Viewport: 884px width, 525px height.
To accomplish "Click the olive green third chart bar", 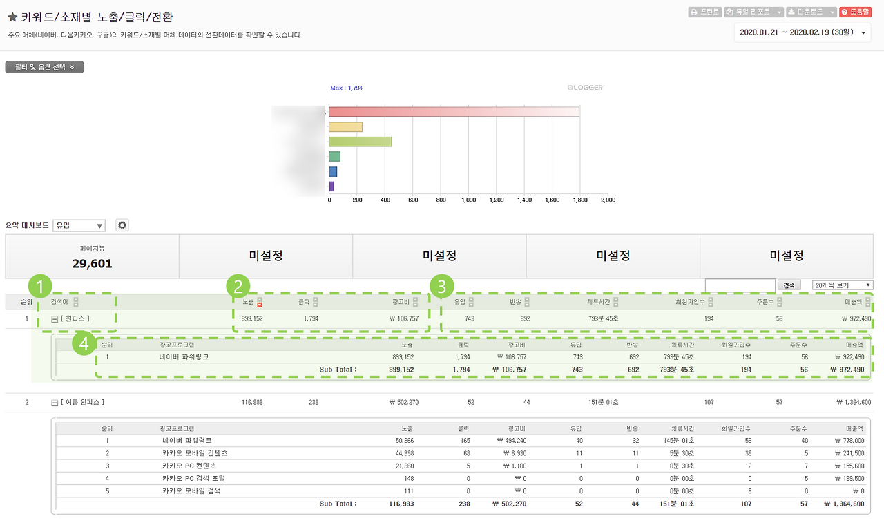I will coord(361,142).
